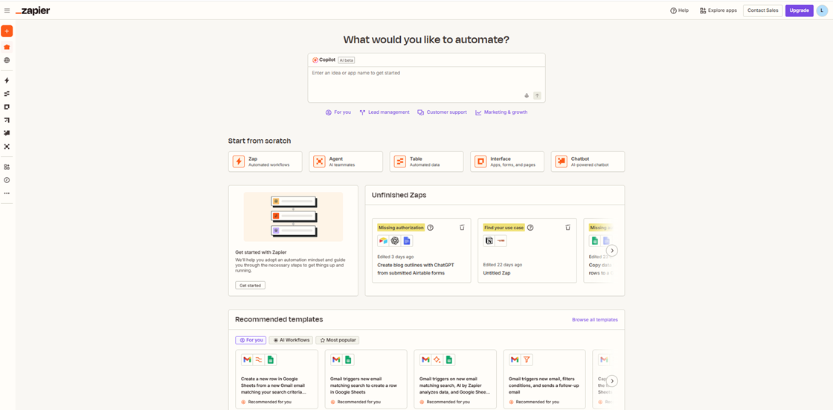Choose Customer support suggestion
The image size is (833, 410).
click(x=442, y=112)
